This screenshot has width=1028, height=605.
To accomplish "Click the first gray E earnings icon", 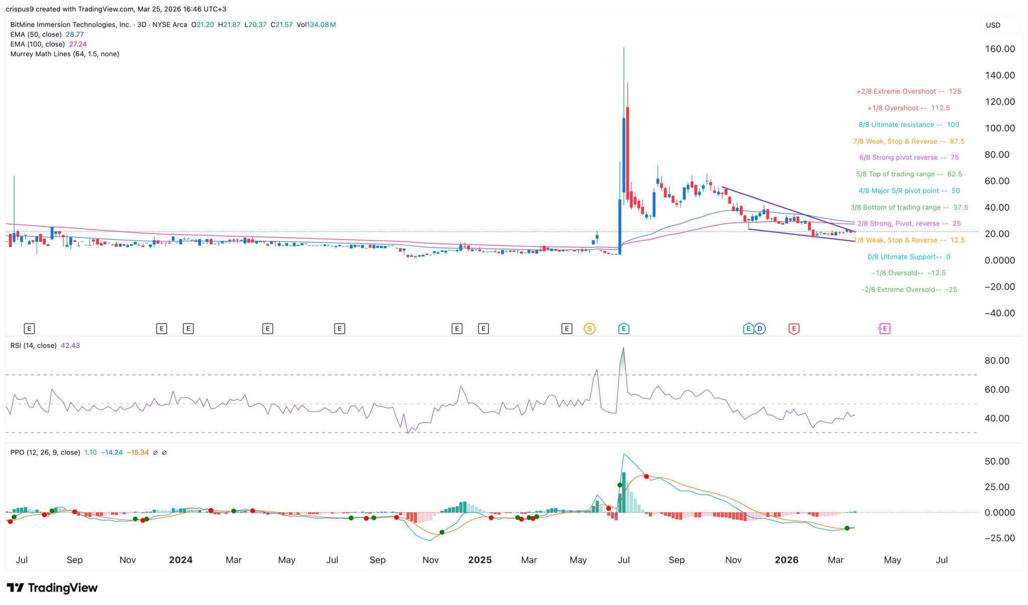I will (x=29, y=328).
